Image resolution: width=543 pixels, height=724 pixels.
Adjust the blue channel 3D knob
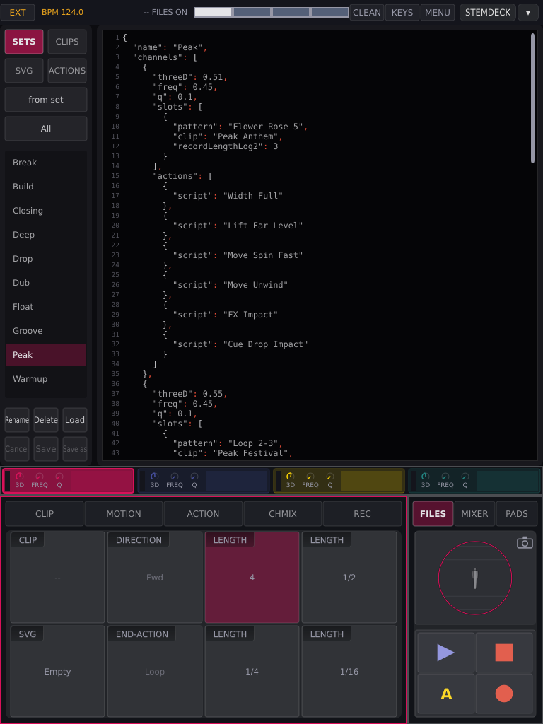155,477
